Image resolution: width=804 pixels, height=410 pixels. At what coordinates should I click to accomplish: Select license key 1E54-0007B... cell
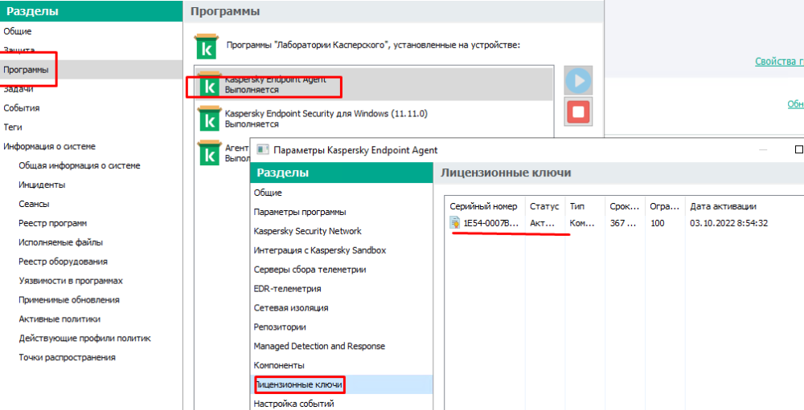(490, 223)
